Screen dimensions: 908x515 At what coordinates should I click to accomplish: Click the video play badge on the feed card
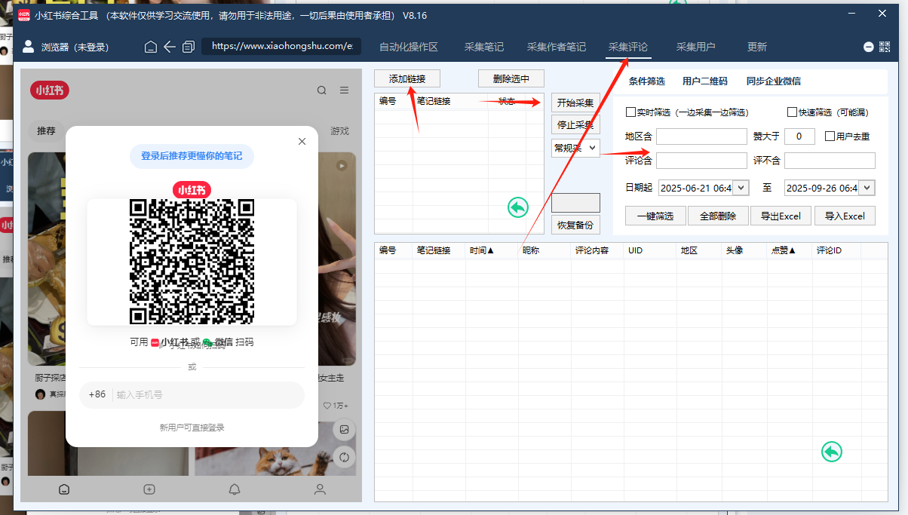[x=342, y=165]
